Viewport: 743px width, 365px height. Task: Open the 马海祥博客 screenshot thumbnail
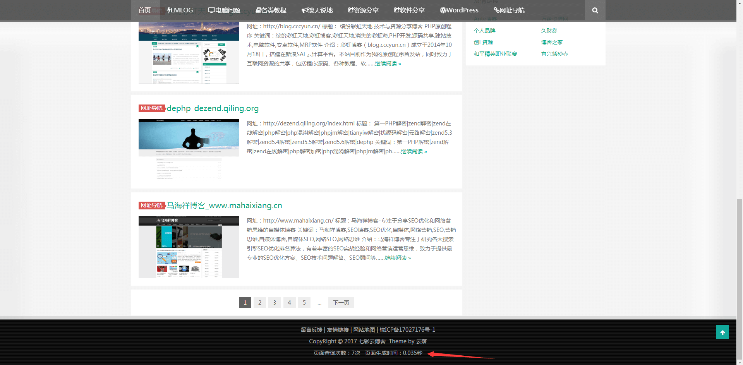tap(189, 247)
